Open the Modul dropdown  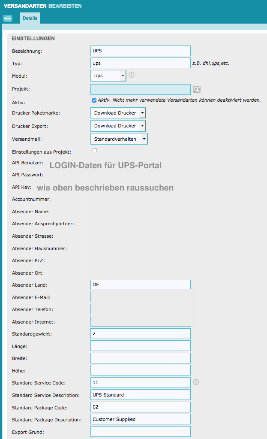(x=108, y=76)
